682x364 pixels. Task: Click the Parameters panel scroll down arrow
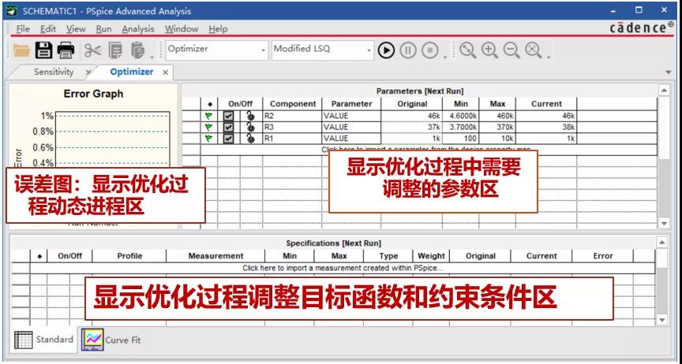(664, 223)
